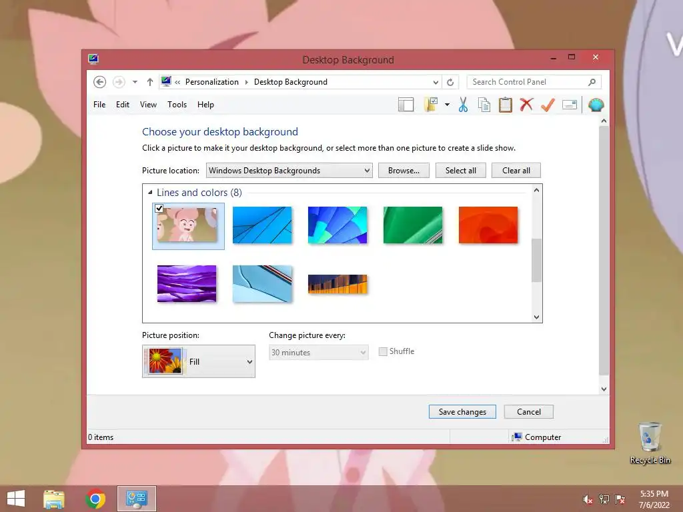The image size is (683, 512).
Task: Launch Google Chrome from the taskbar
Action: click(x=95, y=499)
